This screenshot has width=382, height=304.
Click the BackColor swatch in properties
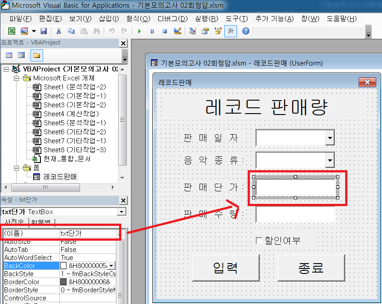(x=63, y=266)
